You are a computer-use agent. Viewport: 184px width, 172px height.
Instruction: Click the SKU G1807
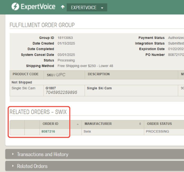(50, 88)
